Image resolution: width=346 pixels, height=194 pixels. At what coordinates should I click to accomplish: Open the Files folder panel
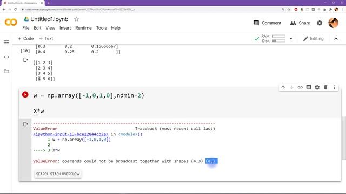point(6,71)
